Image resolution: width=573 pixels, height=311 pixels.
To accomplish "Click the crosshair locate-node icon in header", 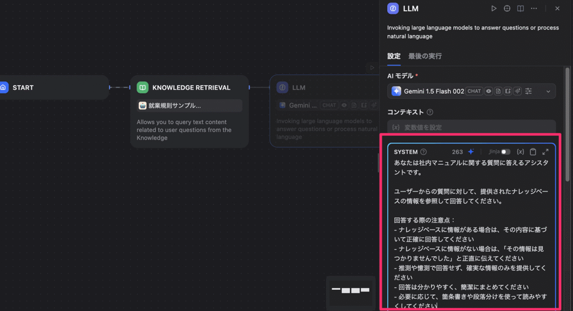I will pos(507,8).
